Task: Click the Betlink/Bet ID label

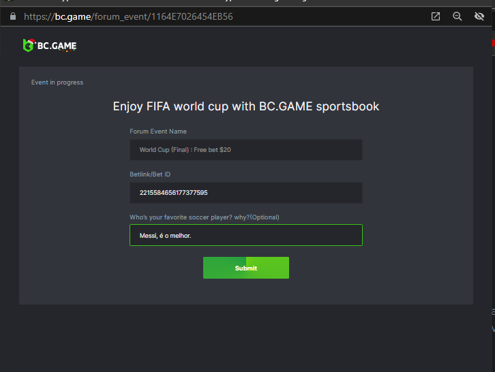Action: [x=150, y=174]
